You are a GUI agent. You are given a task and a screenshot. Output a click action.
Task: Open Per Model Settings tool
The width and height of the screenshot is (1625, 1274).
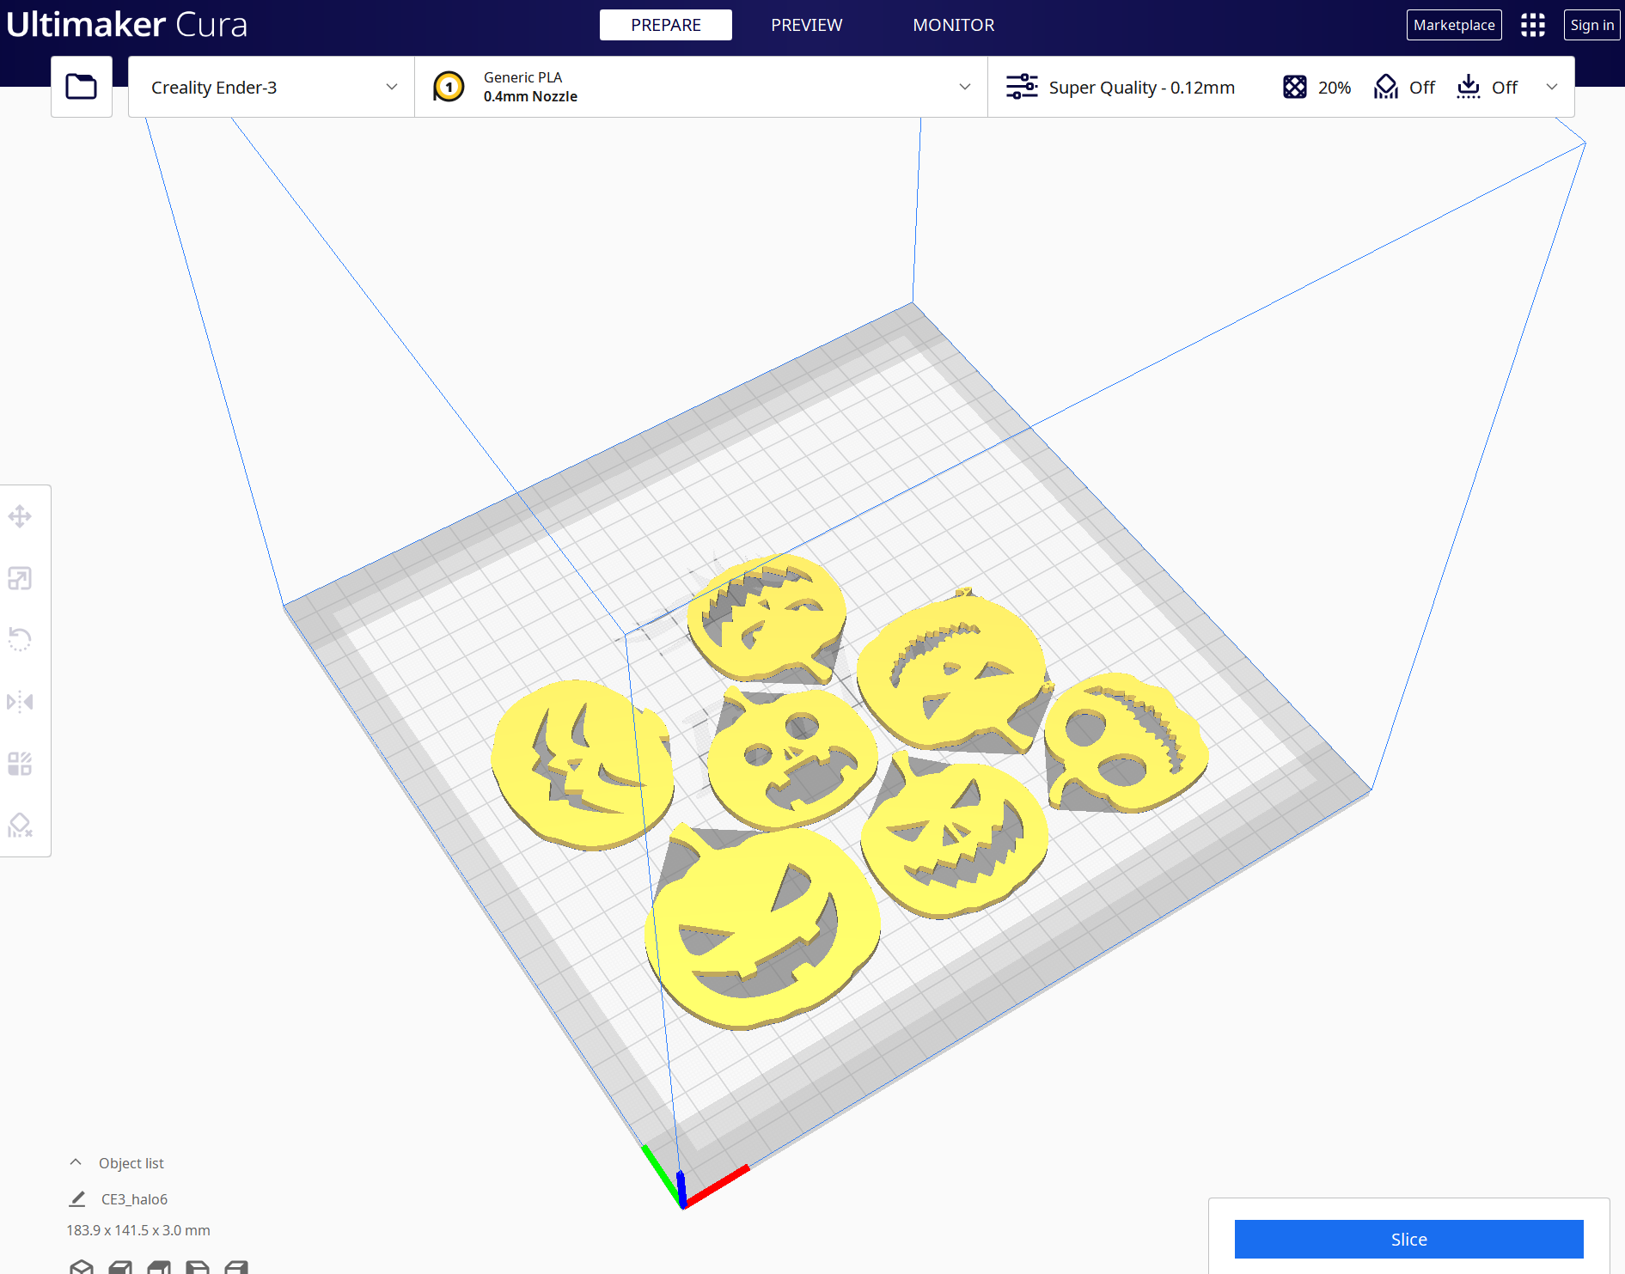point(20,763)
